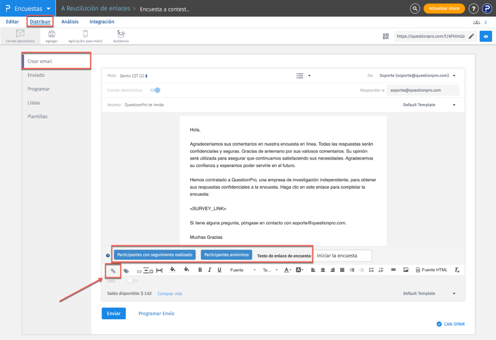Insert an image in the email
The image size is (496, 340).
[x=405, y=270]
